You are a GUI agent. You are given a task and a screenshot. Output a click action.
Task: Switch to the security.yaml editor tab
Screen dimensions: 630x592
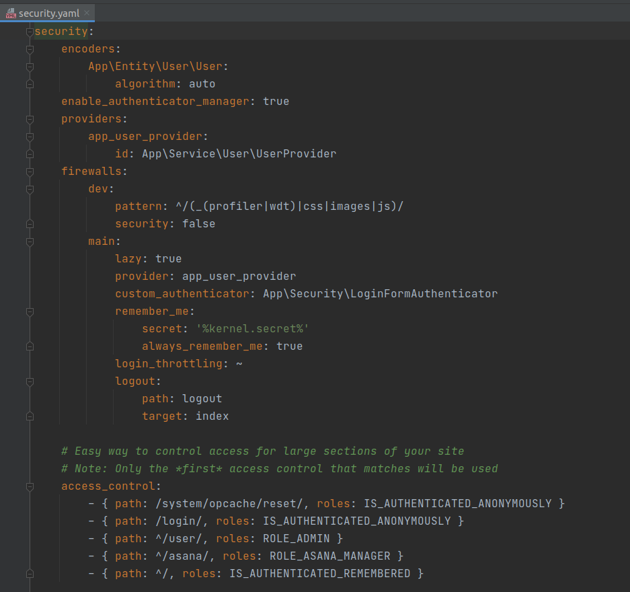pyautogui.click(x=48, y=13)
